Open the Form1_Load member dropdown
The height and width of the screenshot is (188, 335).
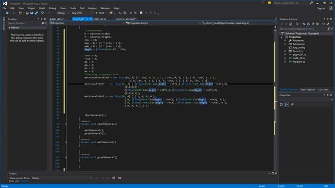(x=239, y=23)
